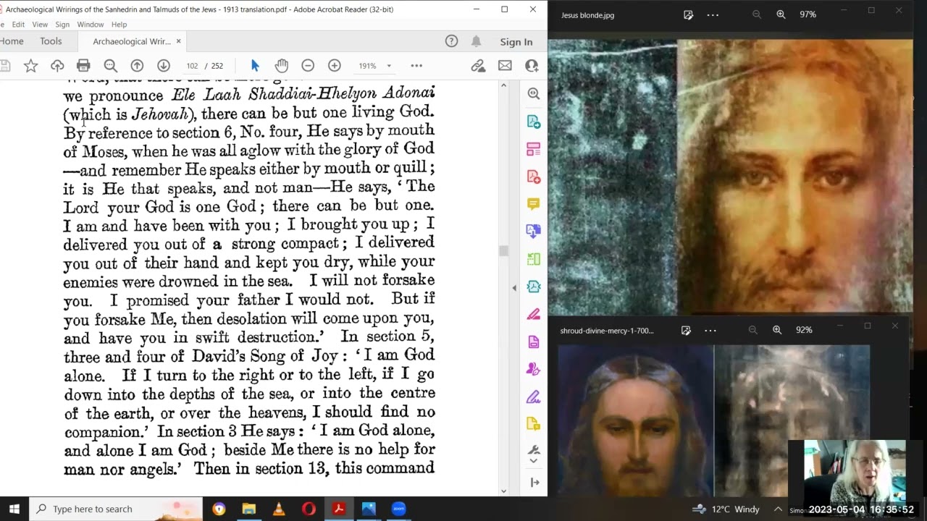This screenshot has width=927, height=521.
Task: Zoom out with the minus button
Action: pos(308,66)
